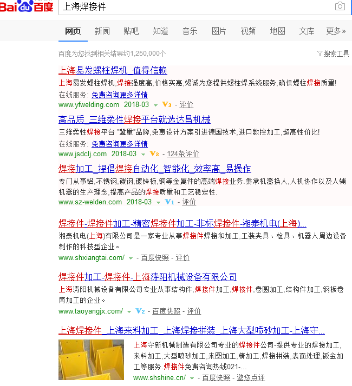Open 百度快照 for shxiangtai.com result
The width and height of the screenshot is (352, 386).
tap(155, 258)
